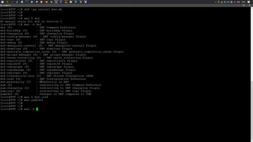Image resolution: width=253 pixels, height=142 pixels.
Task: Click the 'dnf -yq install man-db' command line
Action: tap(31, 9)
